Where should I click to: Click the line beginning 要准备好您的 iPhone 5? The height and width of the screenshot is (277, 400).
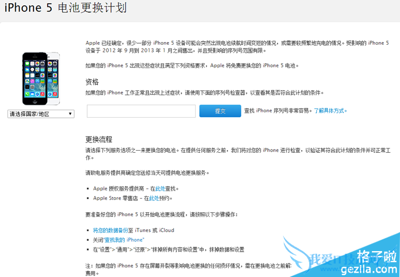162,214
